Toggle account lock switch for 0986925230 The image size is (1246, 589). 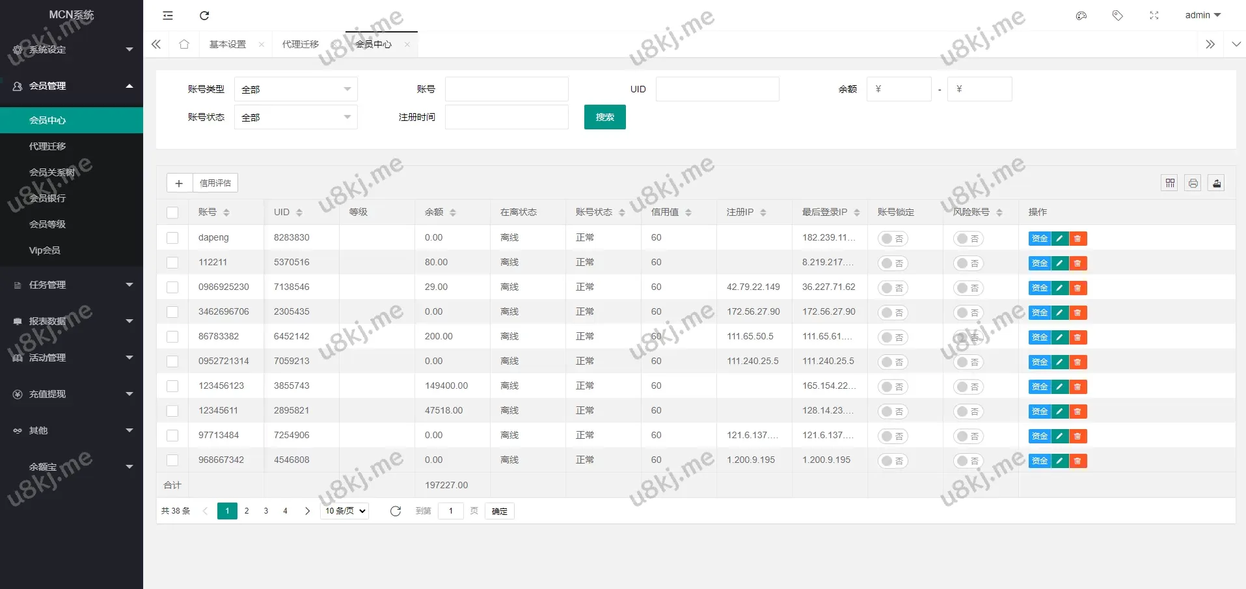tap(893, 288)
